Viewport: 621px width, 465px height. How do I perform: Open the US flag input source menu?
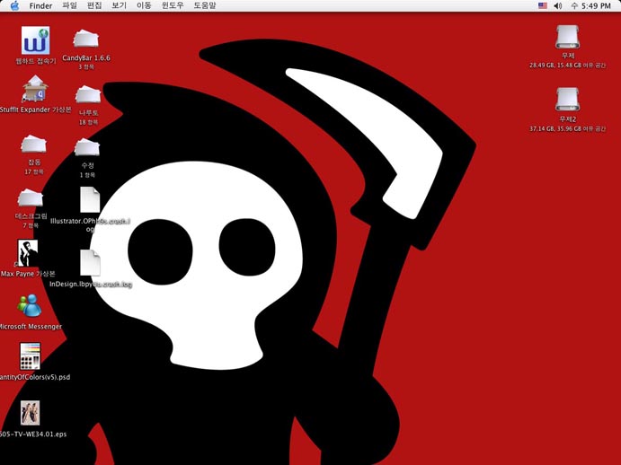542,5
